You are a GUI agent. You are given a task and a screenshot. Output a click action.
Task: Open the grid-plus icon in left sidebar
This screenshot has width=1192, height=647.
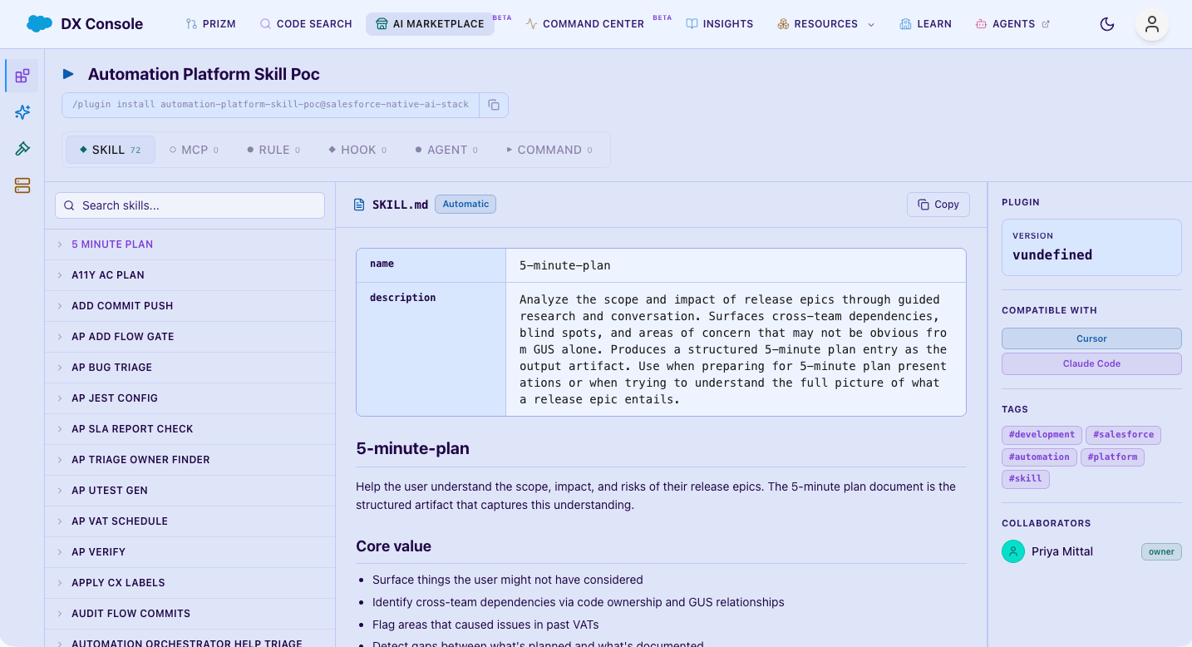tap(22, 76)
